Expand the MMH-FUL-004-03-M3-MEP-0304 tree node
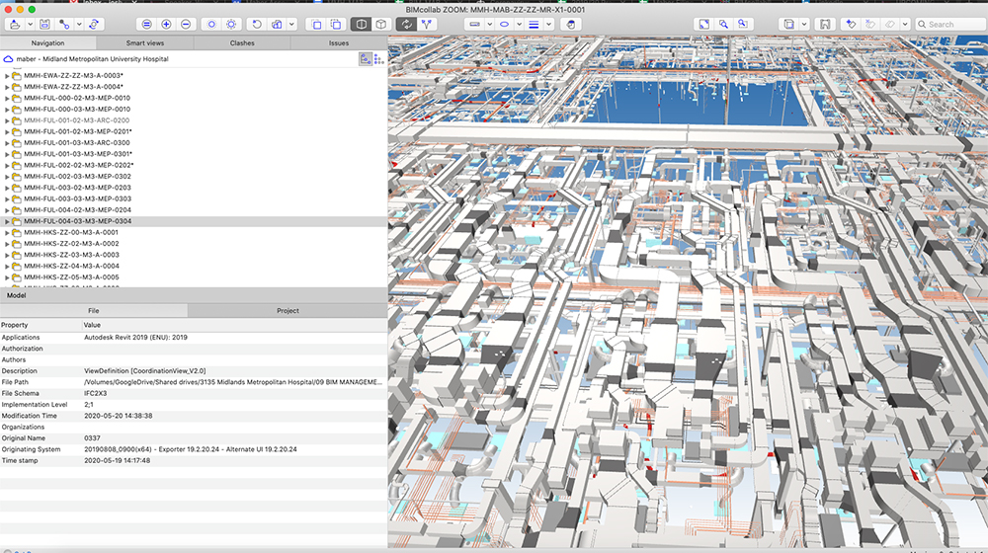The height and width of the screenshot is (553, 988). [7, 221]
